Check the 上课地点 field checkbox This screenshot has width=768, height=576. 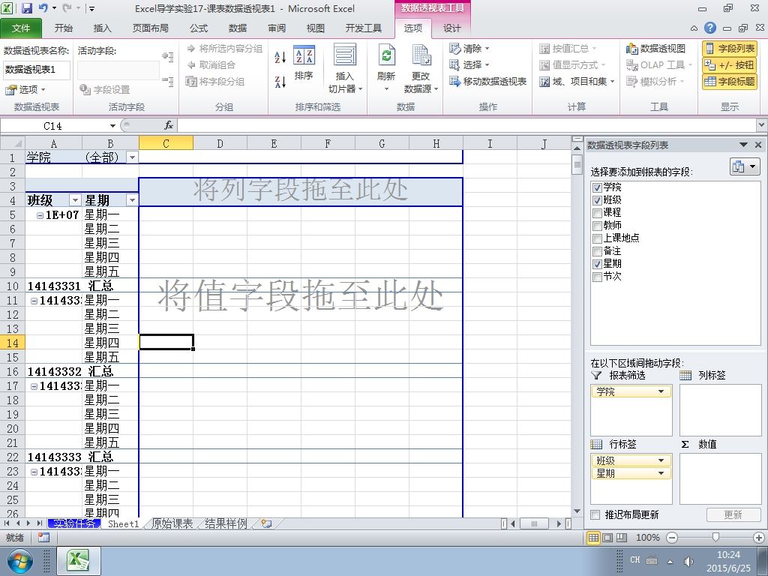coord(597,238)
